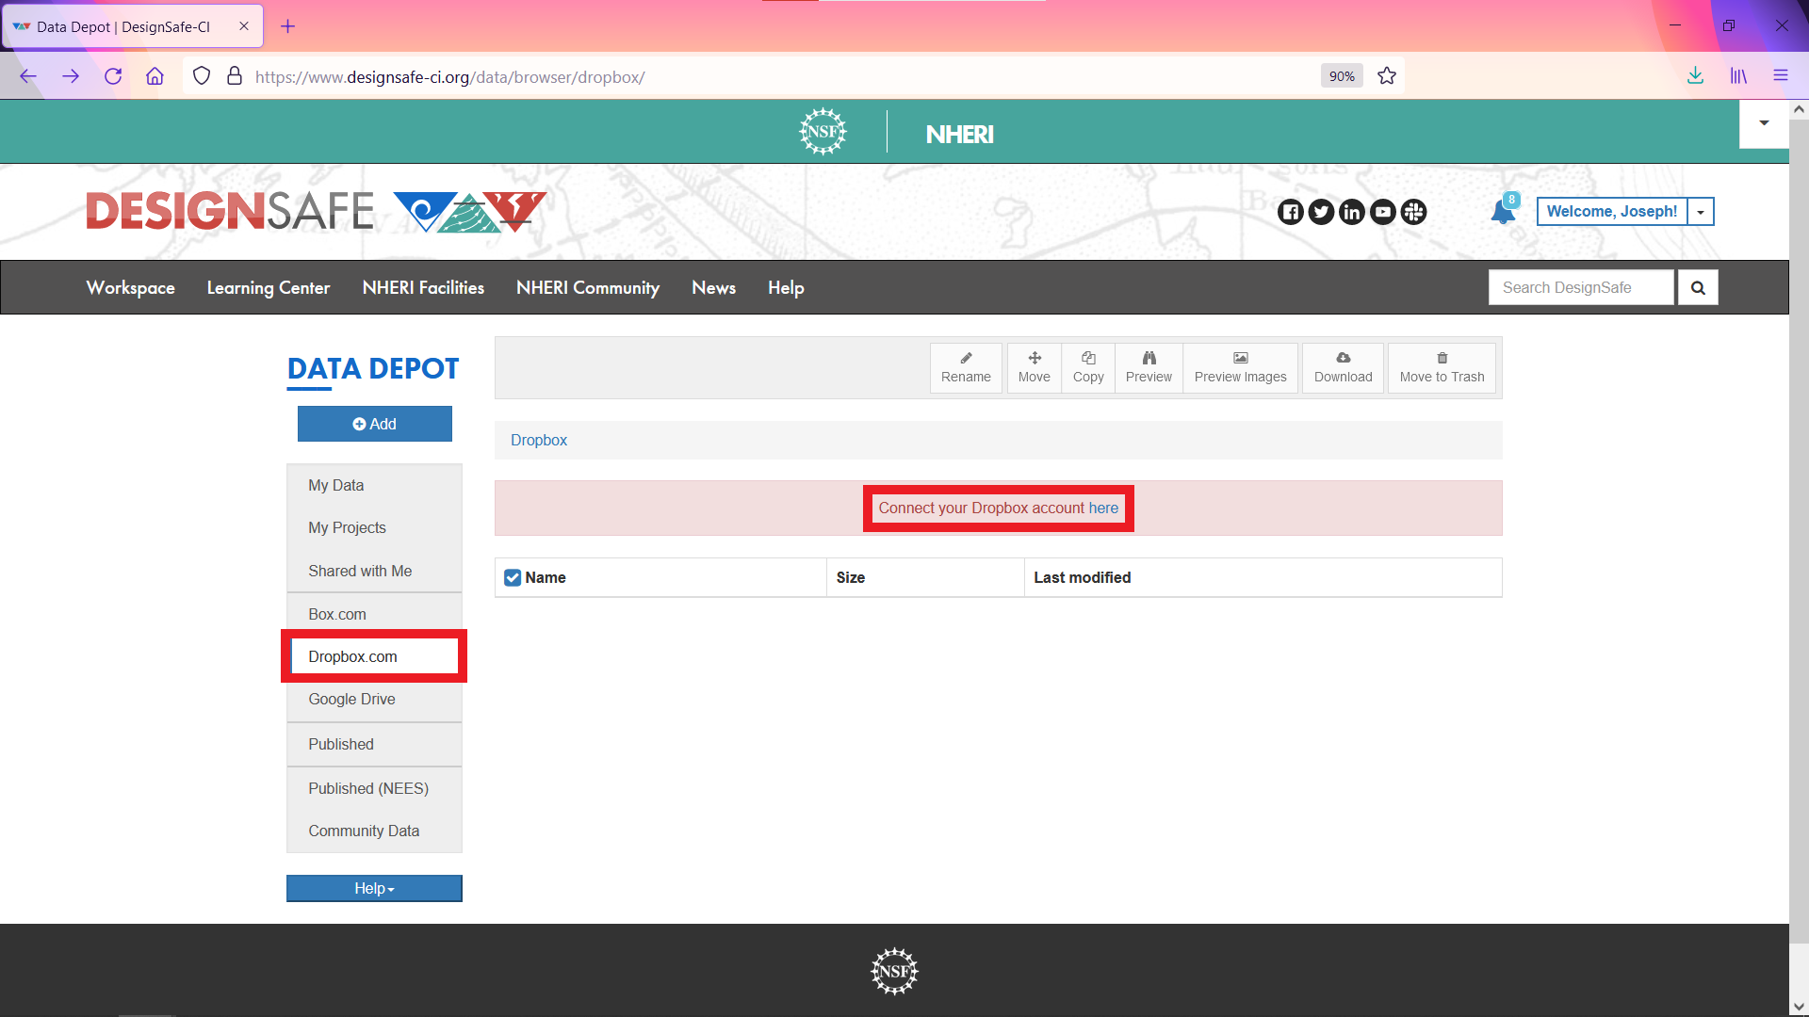Click the Rename toolbar button
Viewport: 1809px width, 1017px height.
966,367
